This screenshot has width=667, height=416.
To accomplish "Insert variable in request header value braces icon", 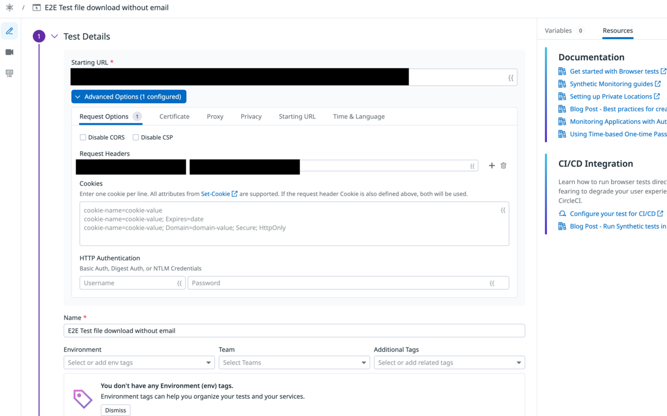I will tap(472, 166).
